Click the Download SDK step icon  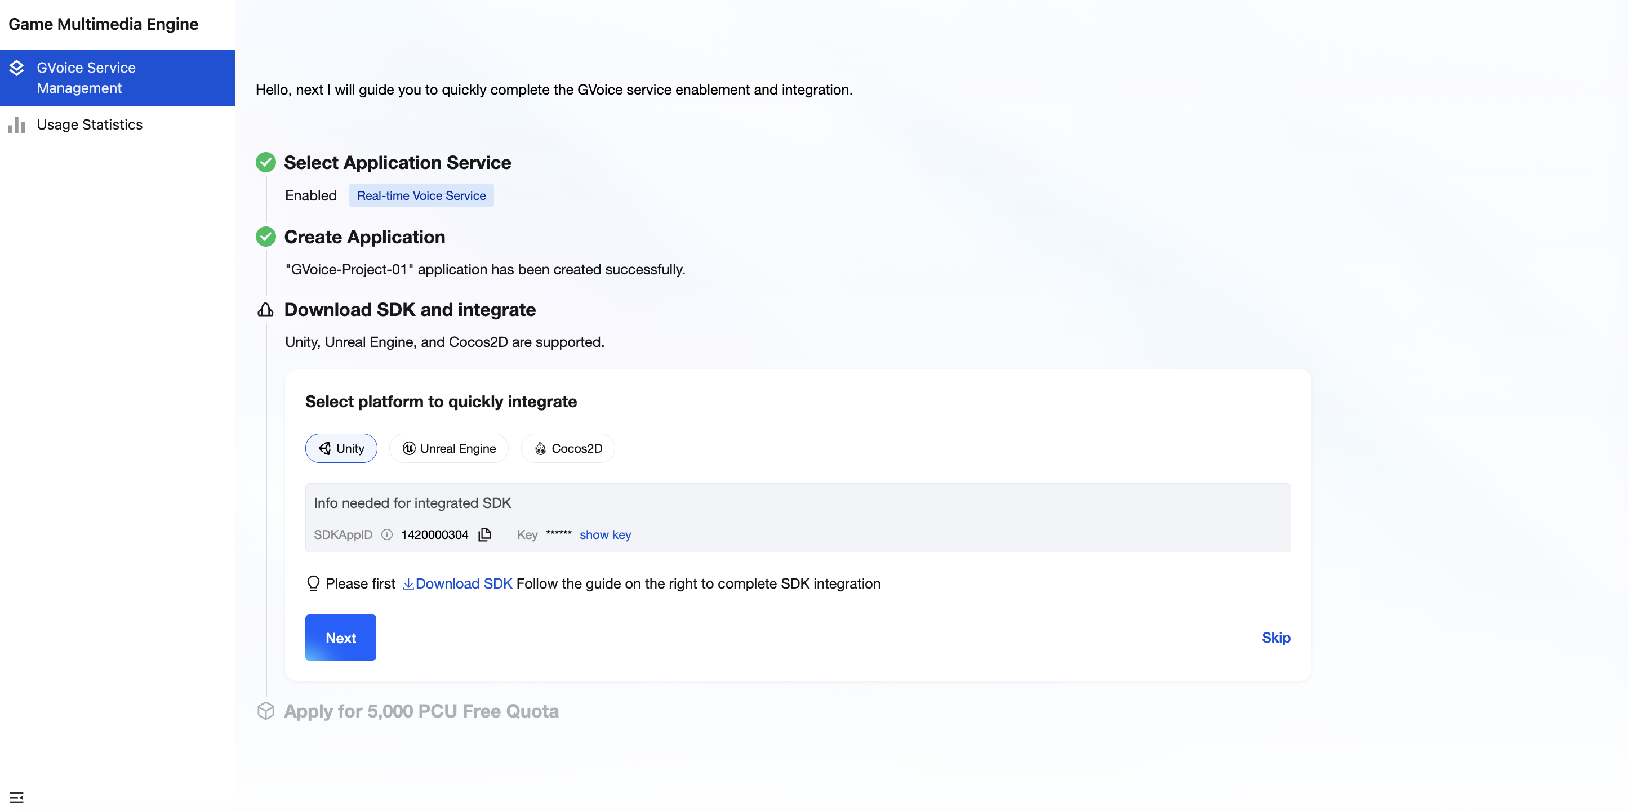tap(265, 310)
